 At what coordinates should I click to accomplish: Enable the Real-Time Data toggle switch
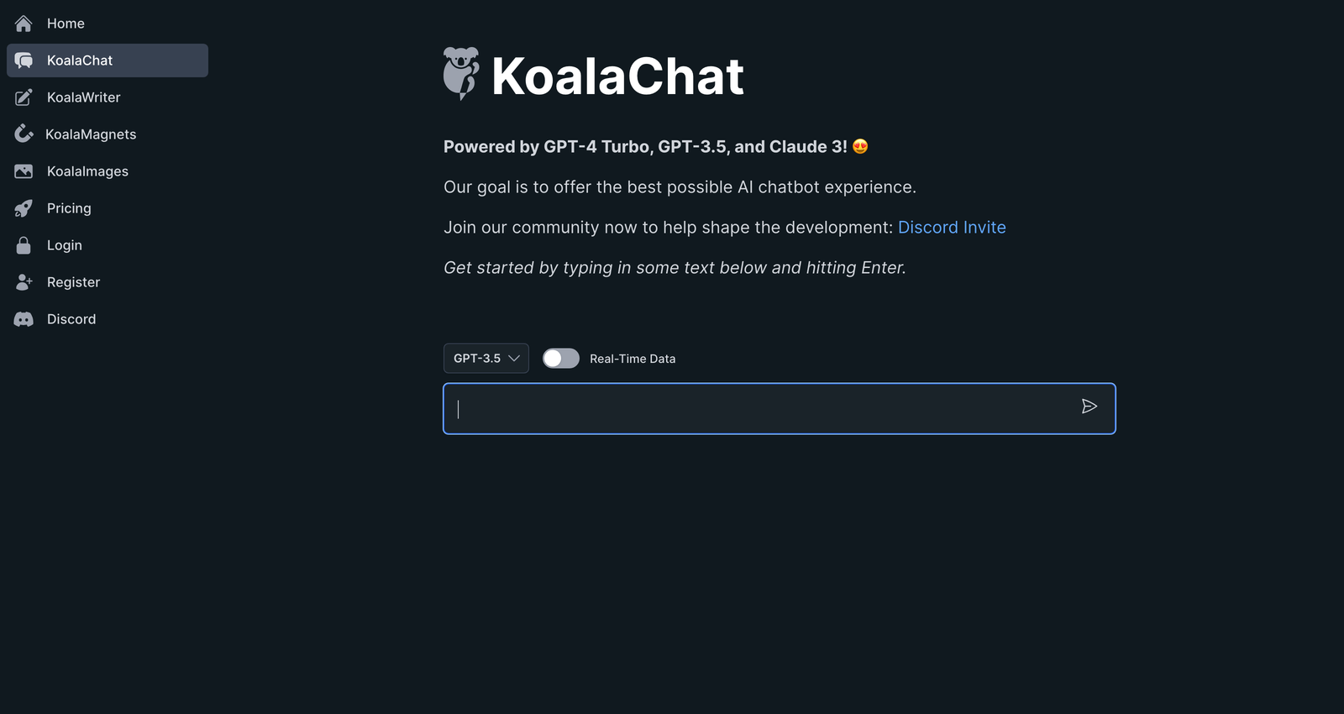(x=561, y=359)
